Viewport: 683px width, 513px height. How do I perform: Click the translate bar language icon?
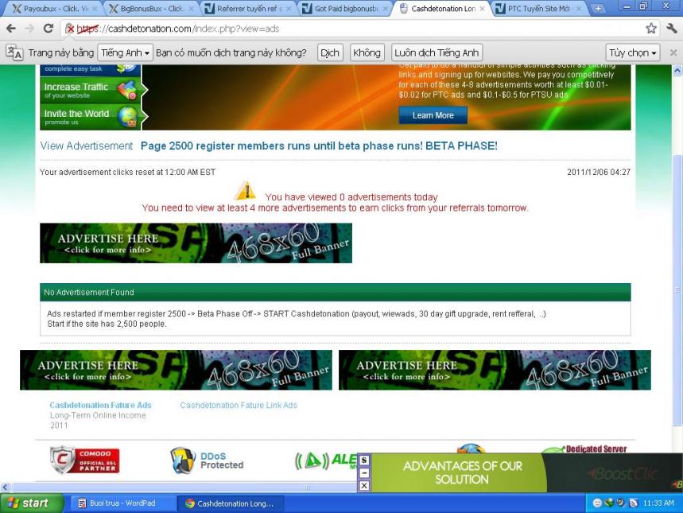click(14, 52)
